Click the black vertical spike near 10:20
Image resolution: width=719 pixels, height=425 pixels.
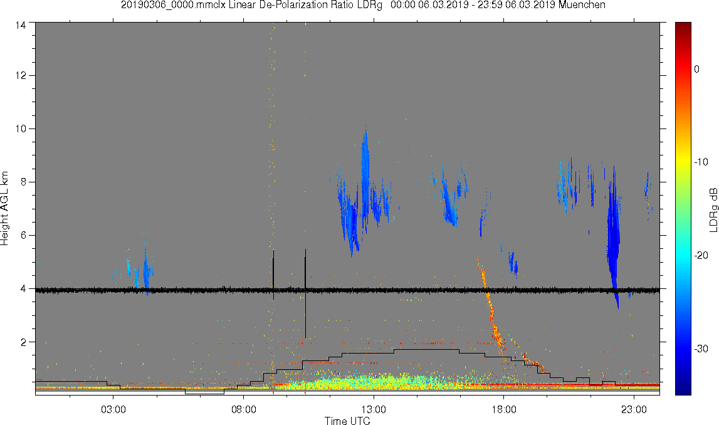pyautogui.click(x=305, y=294)
